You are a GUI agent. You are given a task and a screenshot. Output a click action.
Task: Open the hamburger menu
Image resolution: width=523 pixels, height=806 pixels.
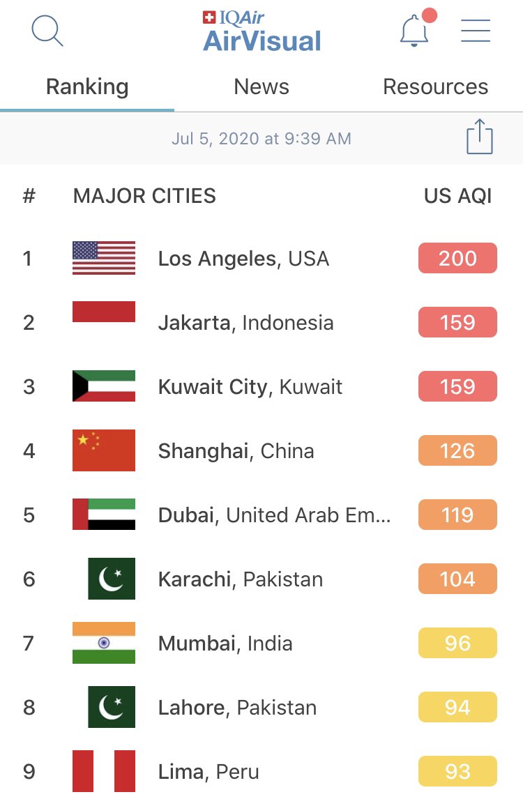(x=476, y=31)
